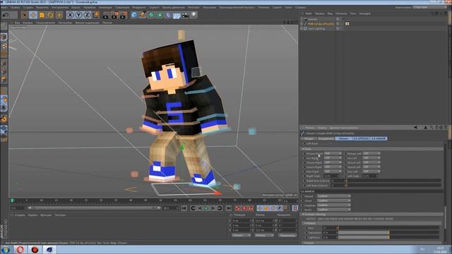The image size is (452, 254).
Task: Open the Leggings armor Leather dropdown
Action: click(x=334, y=205)
